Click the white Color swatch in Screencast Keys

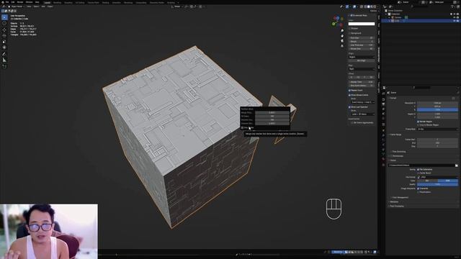362,24
